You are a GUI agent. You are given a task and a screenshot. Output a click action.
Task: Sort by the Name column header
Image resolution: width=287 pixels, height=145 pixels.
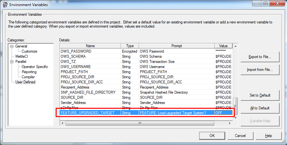tap(90, 46)
